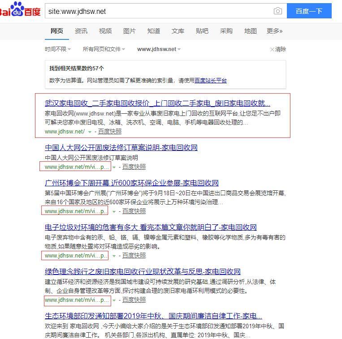Open result 电子垃圾对环境的危害有多大
This screenshot has width=342, height=339.
pos(151,227)
